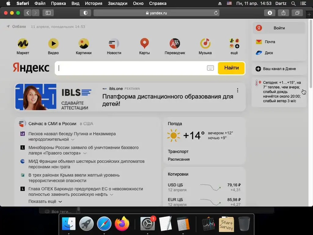Open the +14° current temperature

193,135
